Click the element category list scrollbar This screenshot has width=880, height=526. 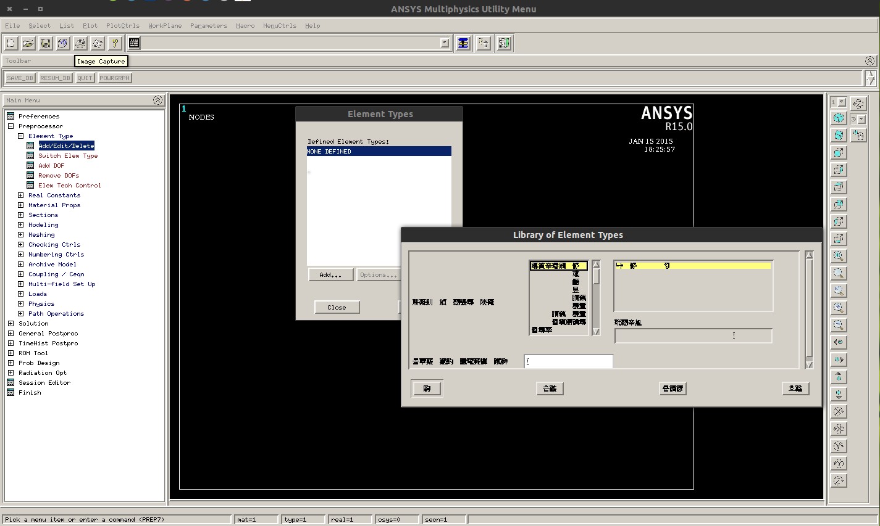point(596,298)
